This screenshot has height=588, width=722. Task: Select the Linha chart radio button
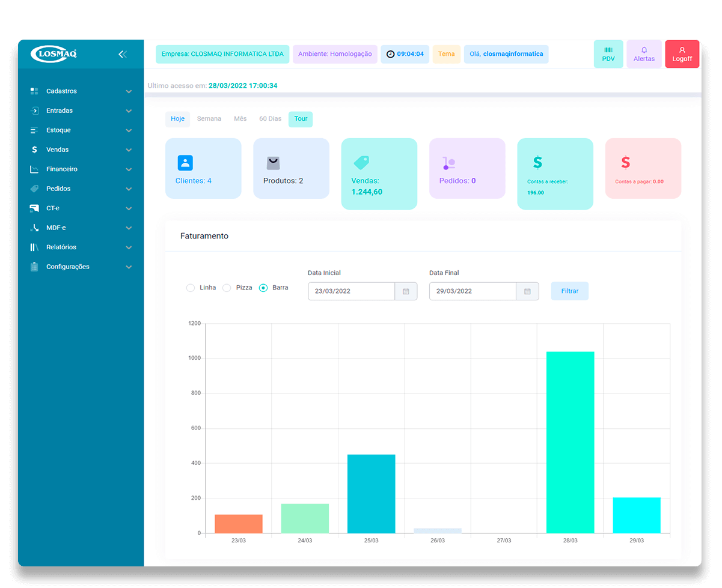click(x=191, y=288)
